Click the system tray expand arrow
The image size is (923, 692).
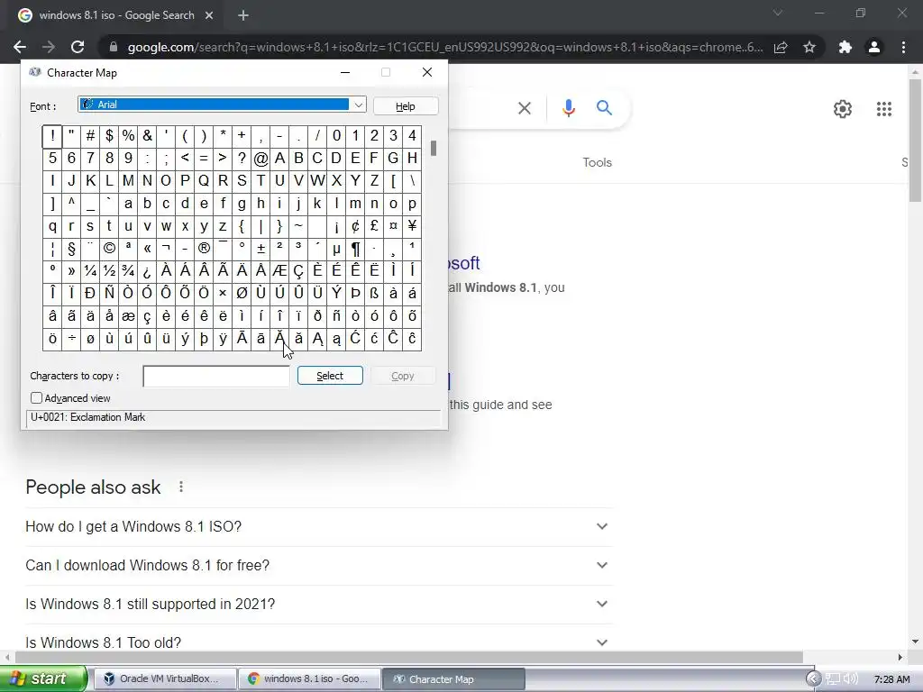813,679
